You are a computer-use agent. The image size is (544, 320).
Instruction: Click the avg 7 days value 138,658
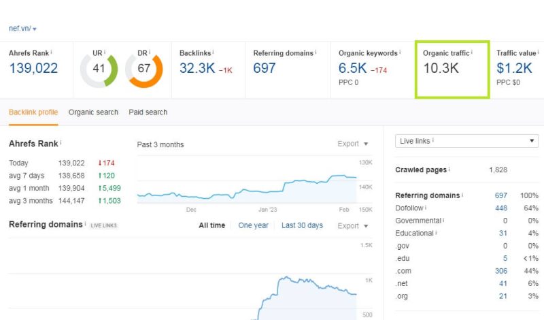[x=71, y=176]
